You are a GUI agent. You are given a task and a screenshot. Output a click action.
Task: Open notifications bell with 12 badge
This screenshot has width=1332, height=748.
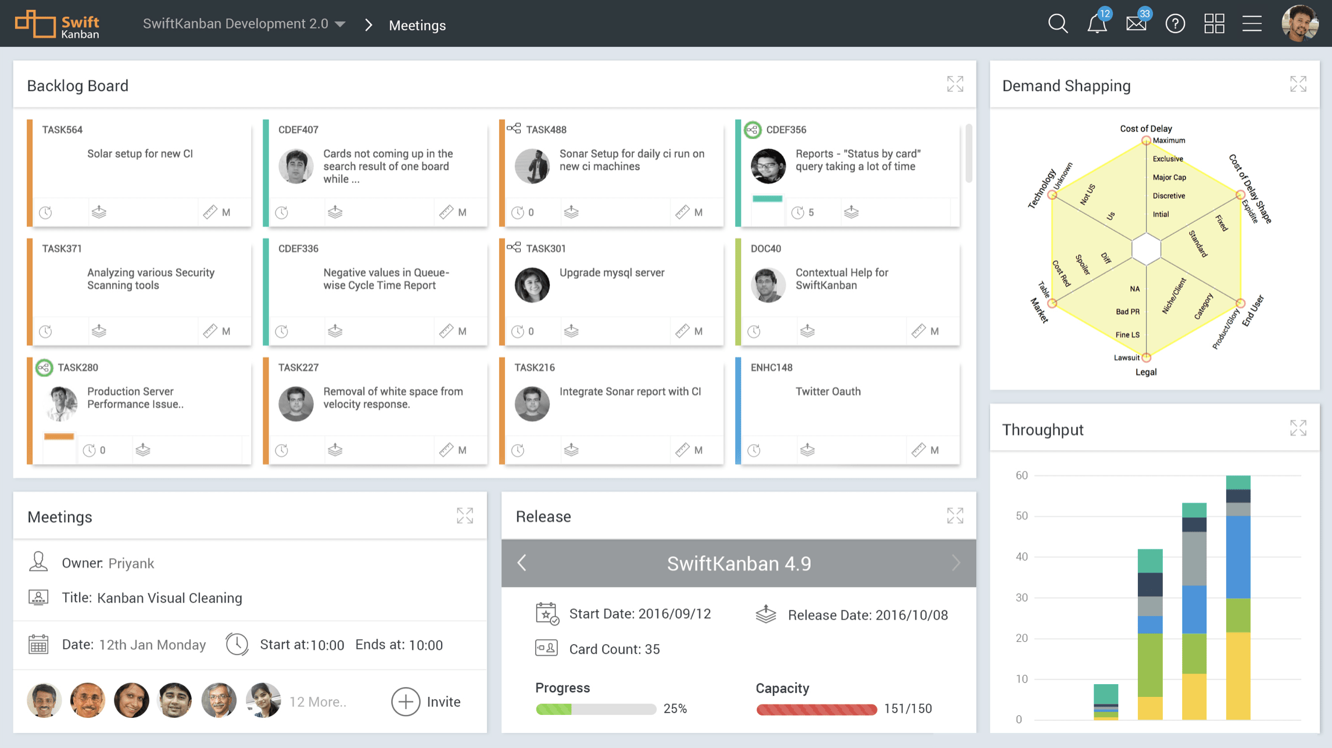[x=1097, y=24]
